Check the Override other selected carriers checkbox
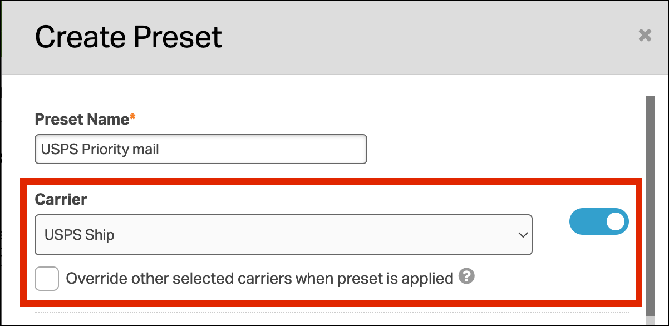This screenshot has width=669, height=326. pos(47,279)
